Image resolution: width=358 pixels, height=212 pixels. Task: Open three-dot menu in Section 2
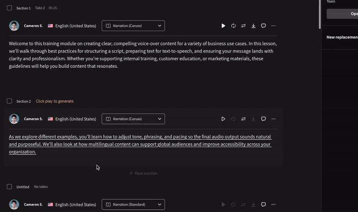click(x=273, y=119)
